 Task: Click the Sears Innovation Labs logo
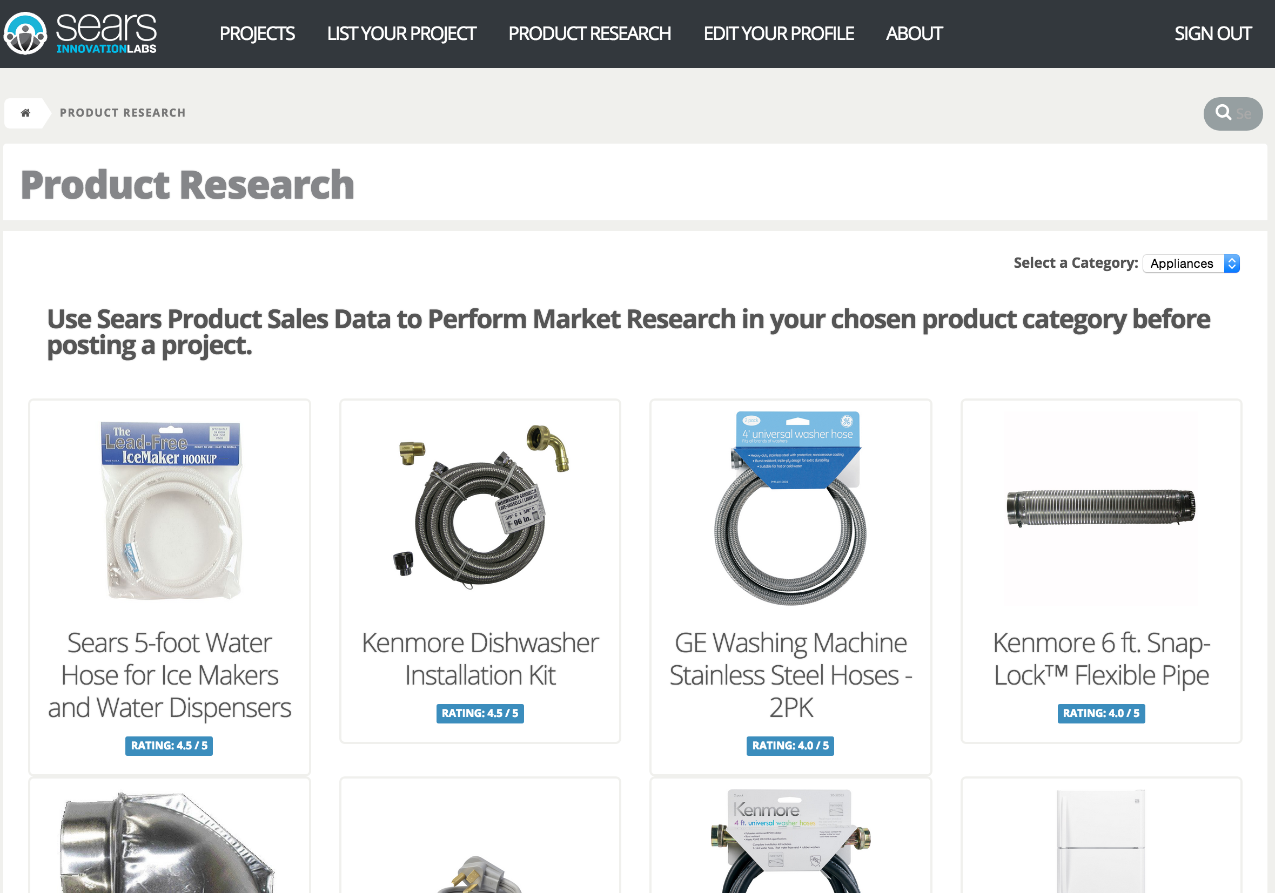[80, 33]
